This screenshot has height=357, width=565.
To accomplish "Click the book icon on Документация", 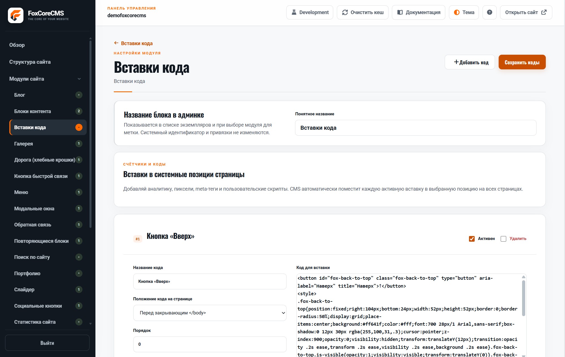I will coord(400,12).
